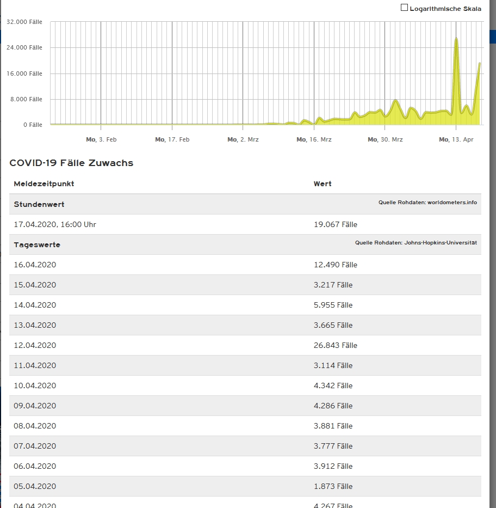Click the 'Wert' column header
The image size is (496, 508).
click(x=323, y=184)
